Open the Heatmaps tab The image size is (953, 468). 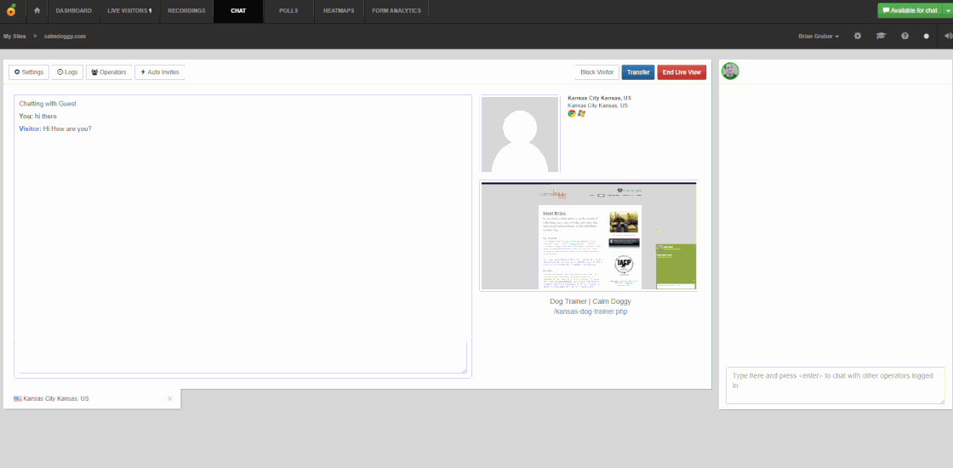pyautogui.click(x=339, y=11)
